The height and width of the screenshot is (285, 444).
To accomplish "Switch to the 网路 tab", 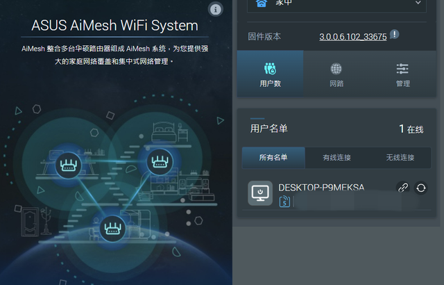I will (336, 74).
